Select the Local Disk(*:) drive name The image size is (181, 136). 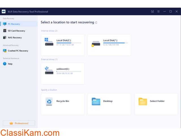tap(110, 40)
